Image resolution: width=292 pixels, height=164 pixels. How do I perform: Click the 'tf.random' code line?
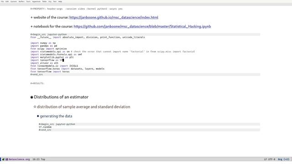(45, 127)
